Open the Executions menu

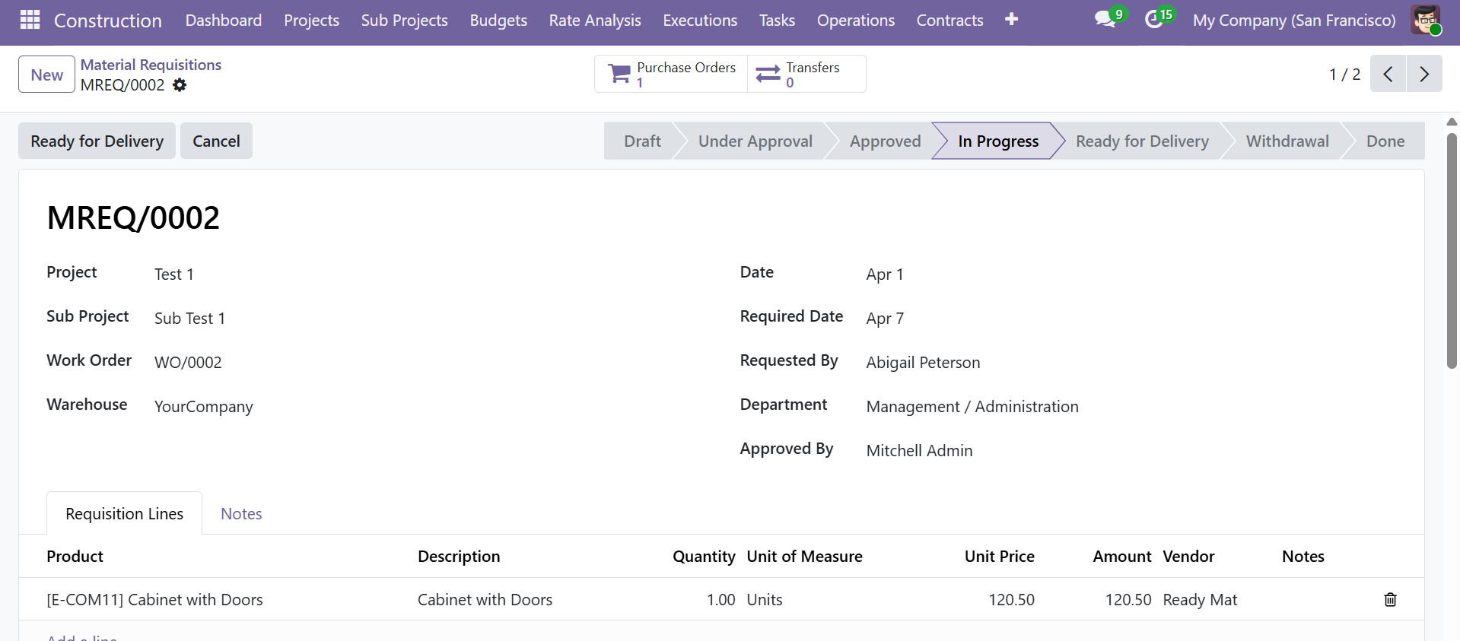700,21
